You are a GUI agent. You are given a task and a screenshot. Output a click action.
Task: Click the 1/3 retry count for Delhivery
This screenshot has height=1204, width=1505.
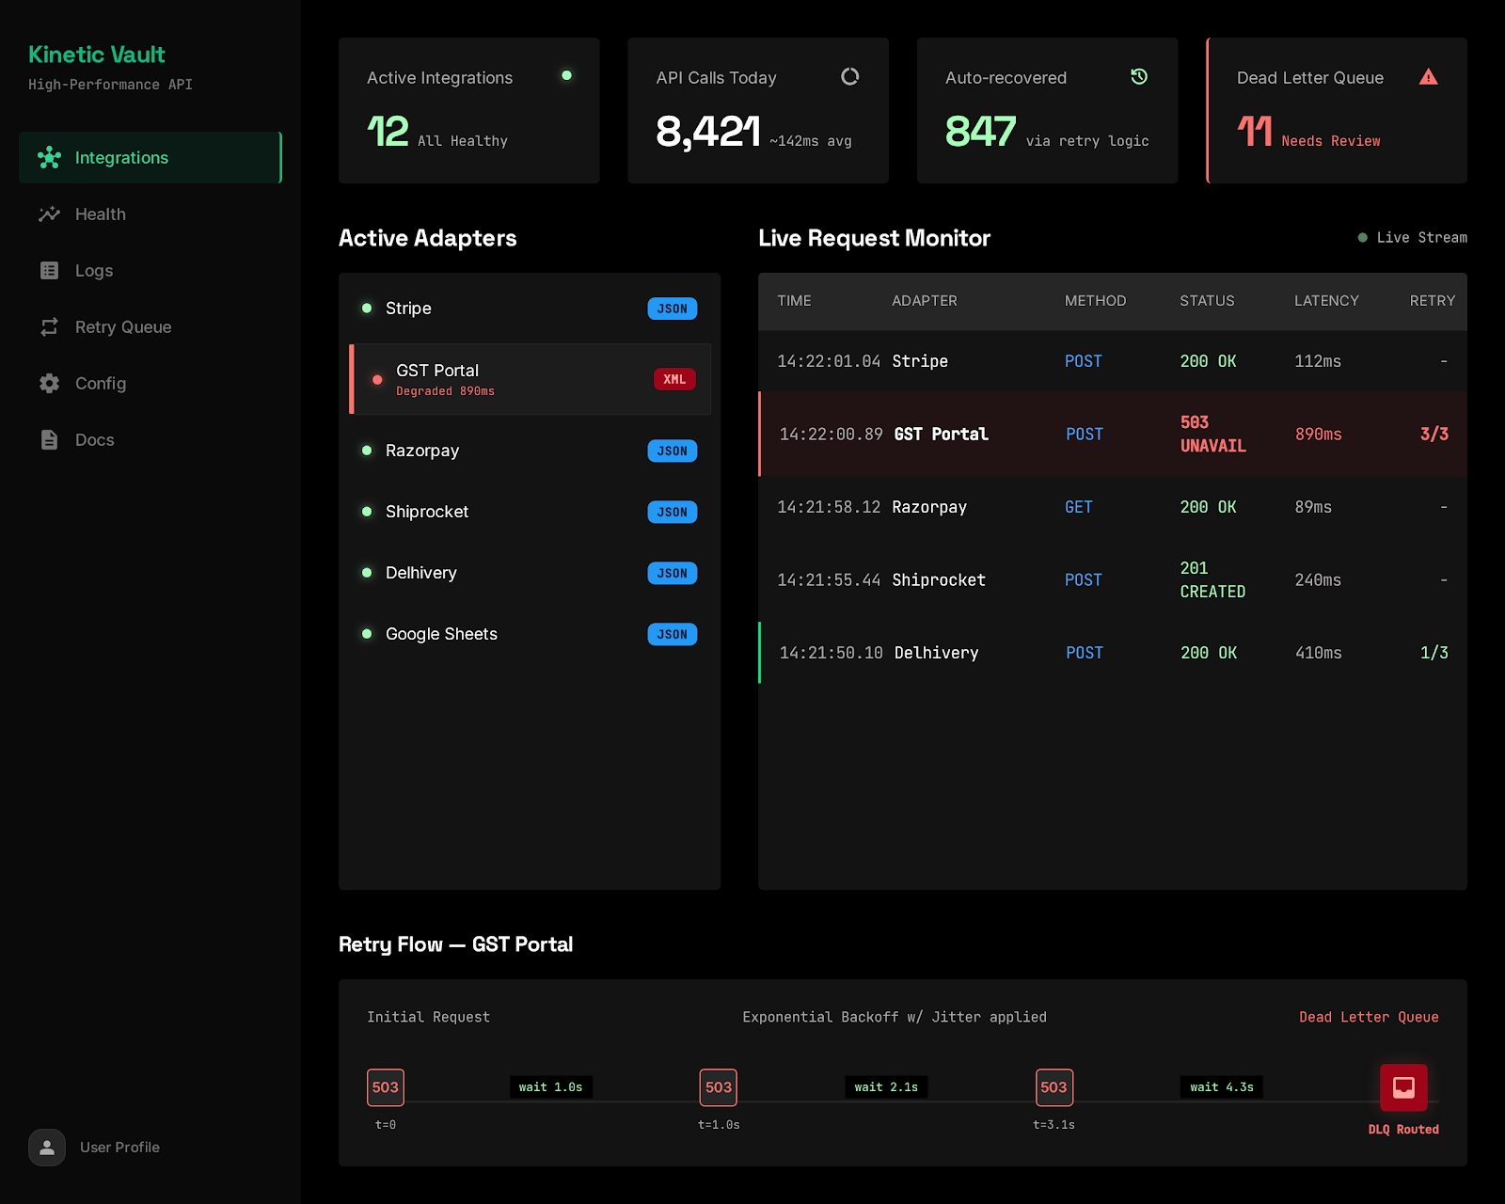(x=1434, y=653)
